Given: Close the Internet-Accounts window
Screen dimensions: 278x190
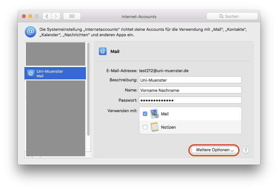Looking at the screenshot, I should pyautogui.click(x=24, y=16).
